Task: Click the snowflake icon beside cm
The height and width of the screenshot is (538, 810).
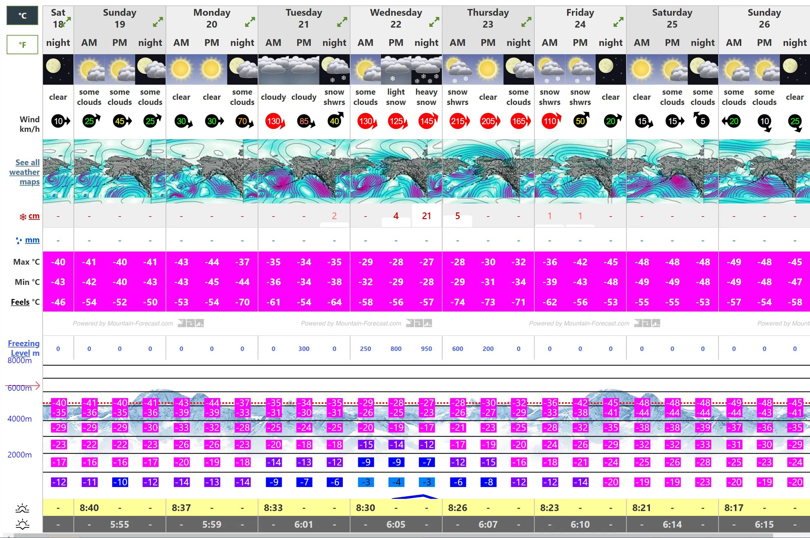Action: point(23,217)
